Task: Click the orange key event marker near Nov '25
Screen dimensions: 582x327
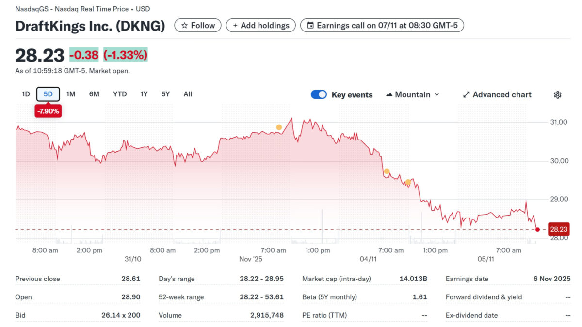Action: coord(279,127)
